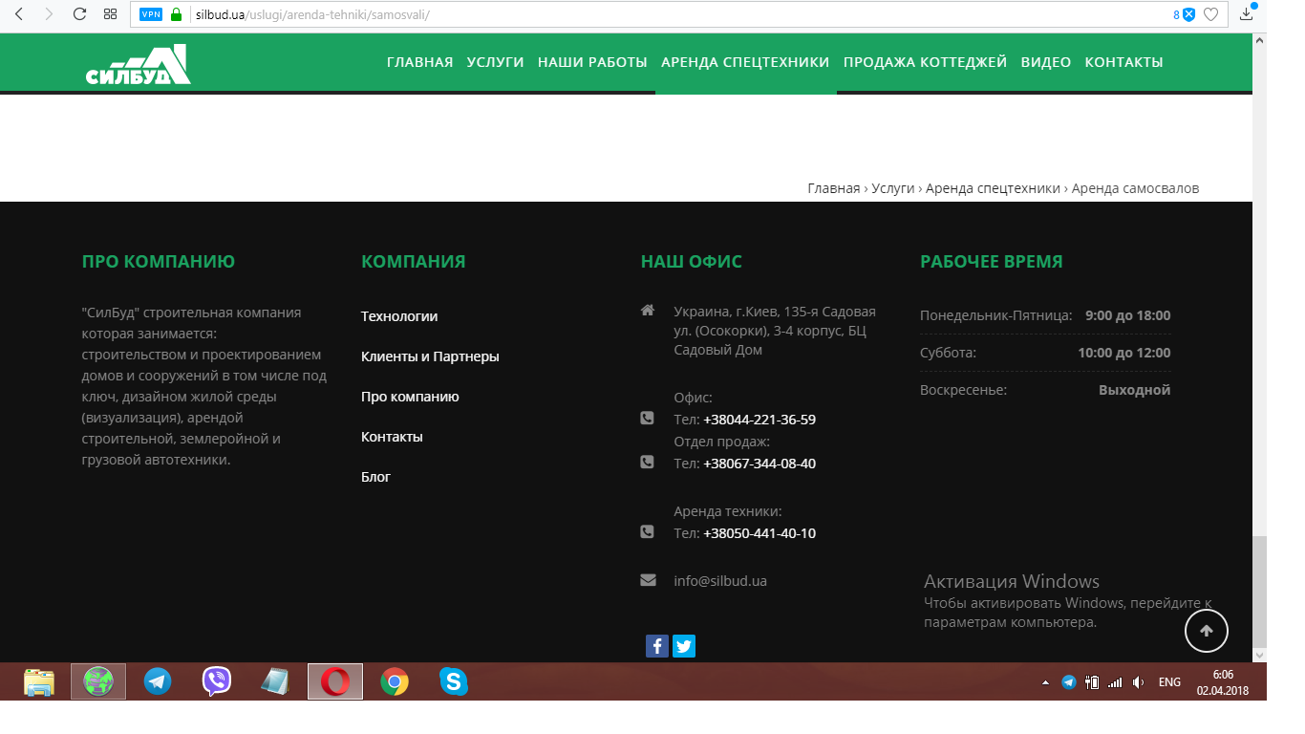Screen dimensions: 1305x734
Task: Click envelope icon beside email address
Action: [x=648, y=580]
